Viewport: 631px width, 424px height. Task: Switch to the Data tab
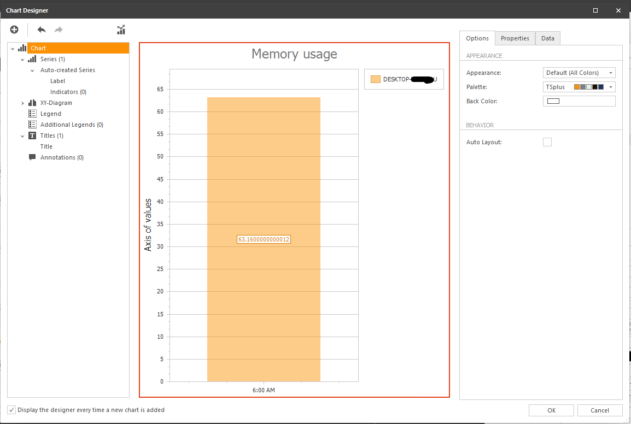547,38
